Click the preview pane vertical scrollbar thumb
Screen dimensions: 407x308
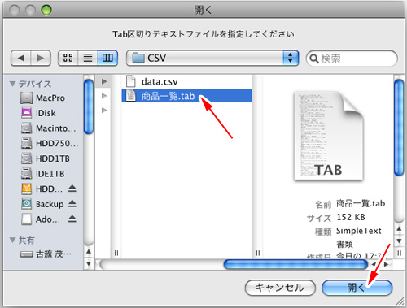pyautogui.click(x=399, y=128)
